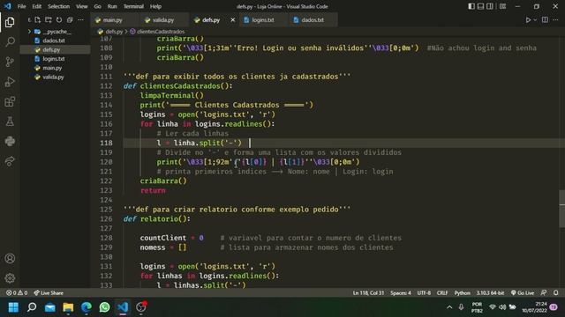Open the Python extension view icon
This screenshot has height=317, width=565.
pos(10,141)
